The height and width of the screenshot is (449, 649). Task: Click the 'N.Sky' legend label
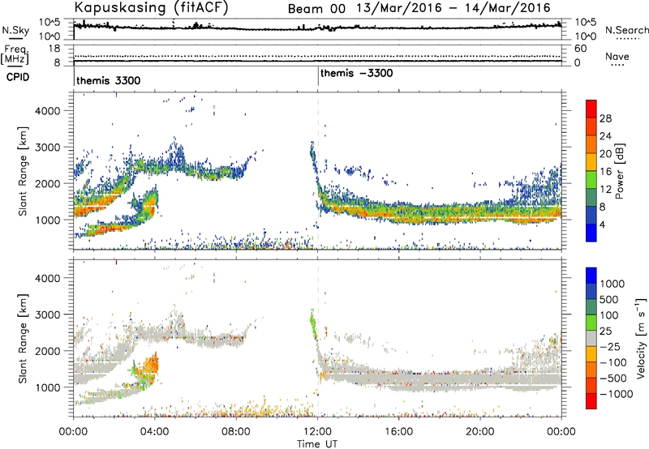[x=15, y=30]
